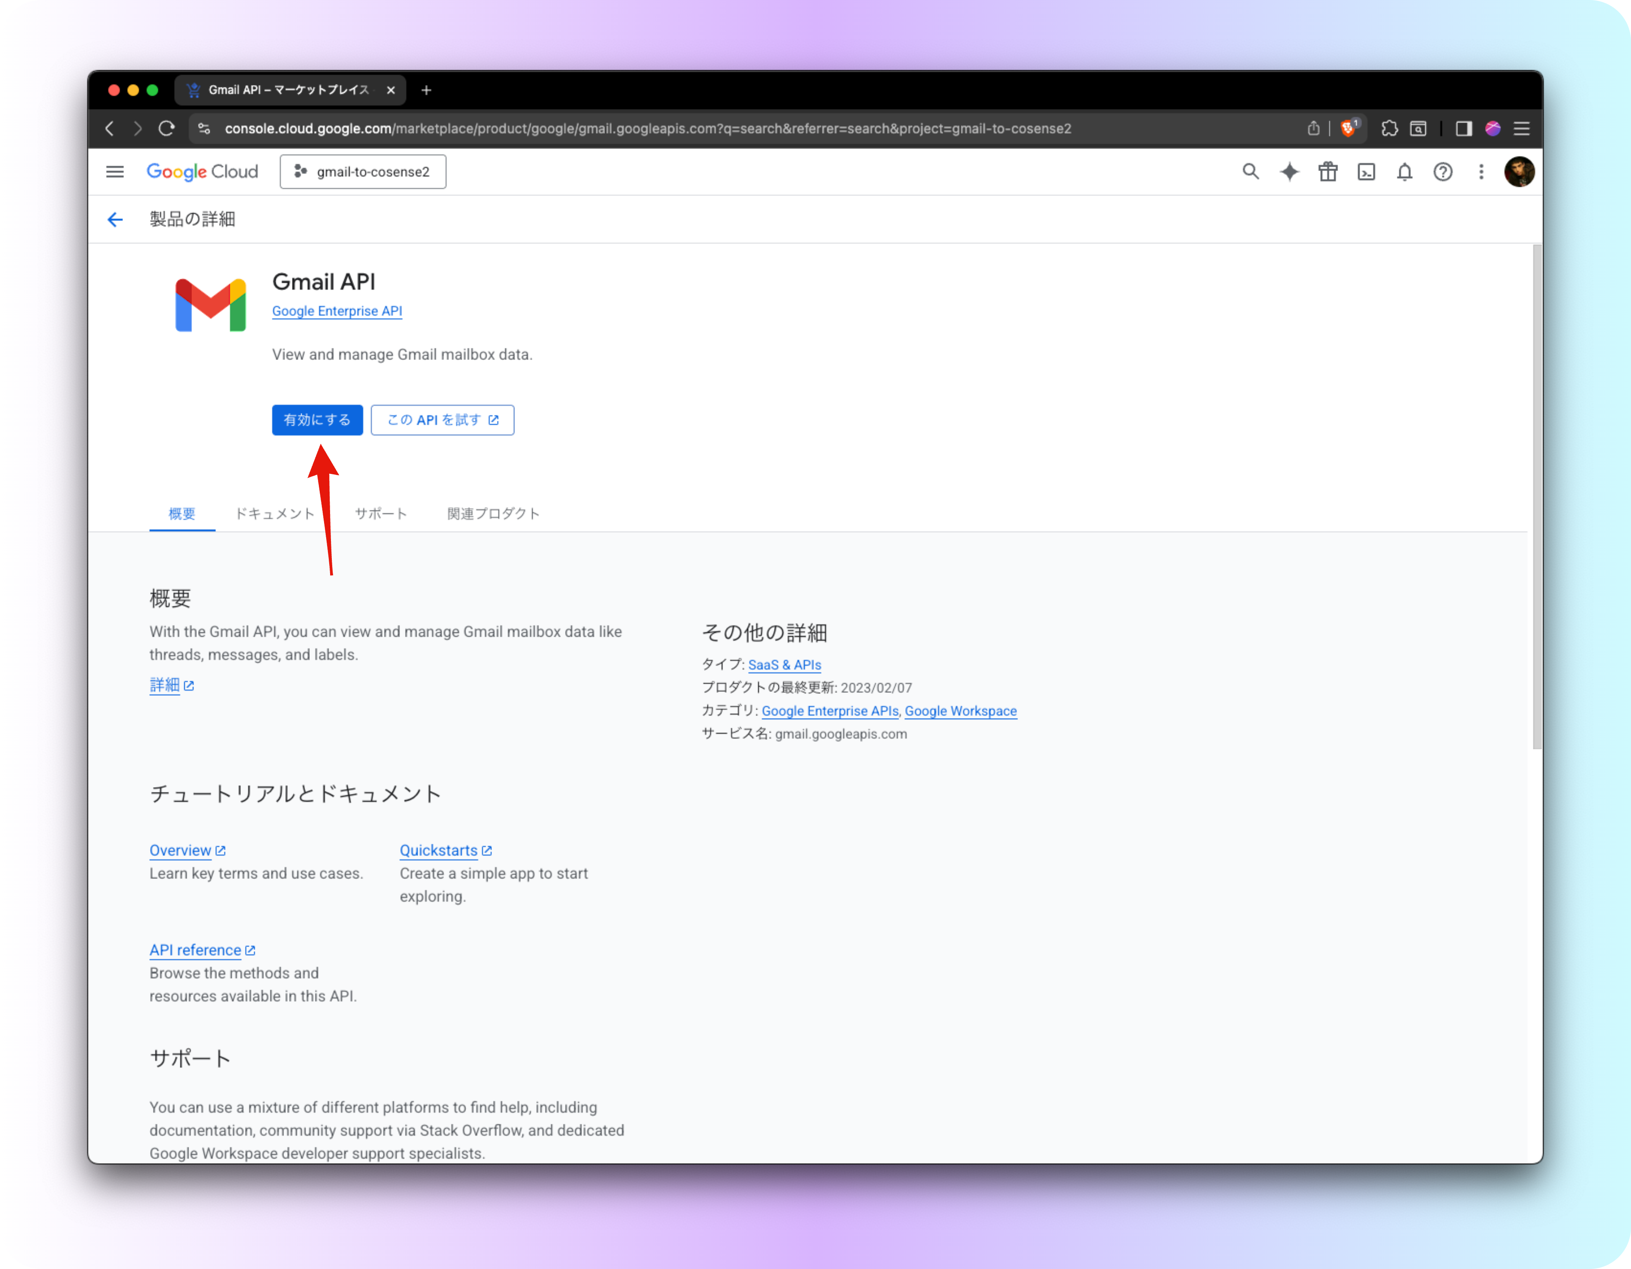Click the tab search icon in toolbar
This screenshot has height=1269, width=1631.
coord(1418,129)
